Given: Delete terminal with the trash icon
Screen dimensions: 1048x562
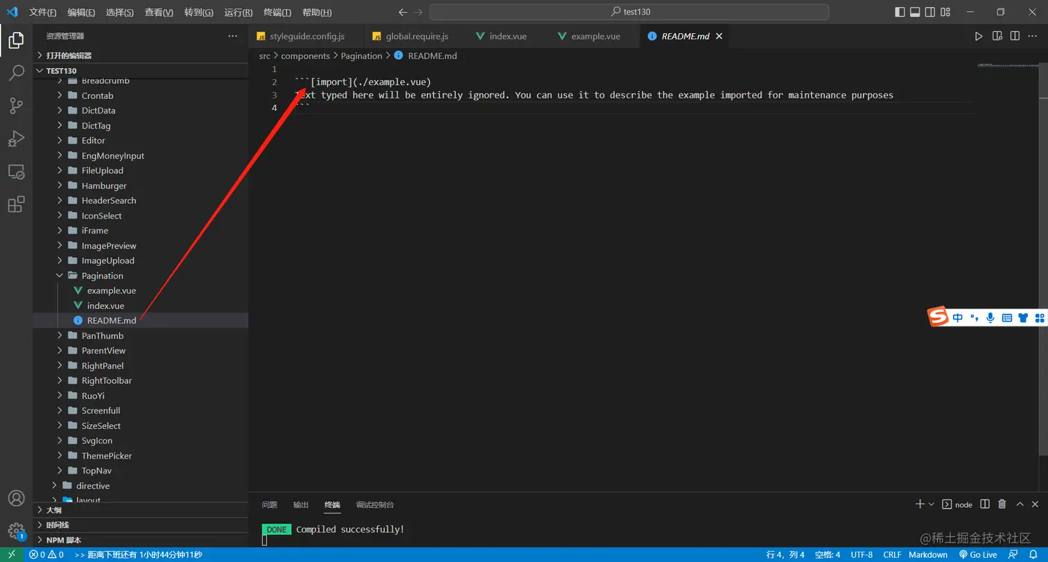Looking at the screenshot, I should 1002,504.
